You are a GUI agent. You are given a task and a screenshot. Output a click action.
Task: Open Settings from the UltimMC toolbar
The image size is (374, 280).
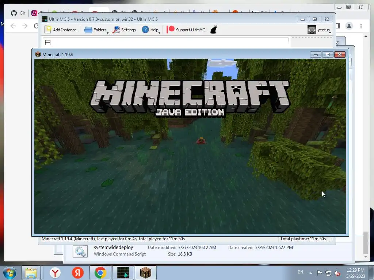124,30
